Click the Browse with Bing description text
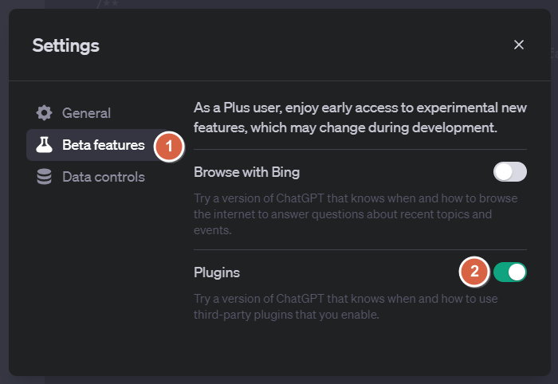 pyautogui.click(x=356, y=214)
